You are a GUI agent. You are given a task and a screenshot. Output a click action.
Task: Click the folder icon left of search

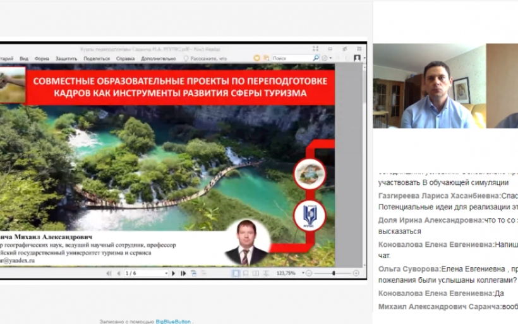pos(266,58)
